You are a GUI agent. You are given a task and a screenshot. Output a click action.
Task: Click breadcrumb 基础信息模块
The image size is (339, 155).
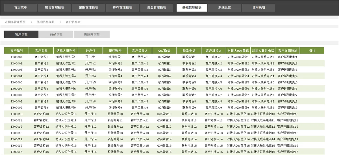click(46, 22)
